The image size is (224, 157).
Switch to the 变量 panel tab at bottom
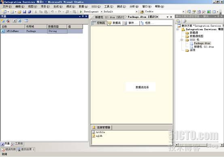coord(5,144)
